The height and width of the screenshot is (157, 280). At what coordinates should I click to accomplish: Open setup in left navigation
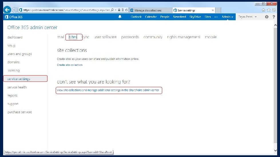11,46
